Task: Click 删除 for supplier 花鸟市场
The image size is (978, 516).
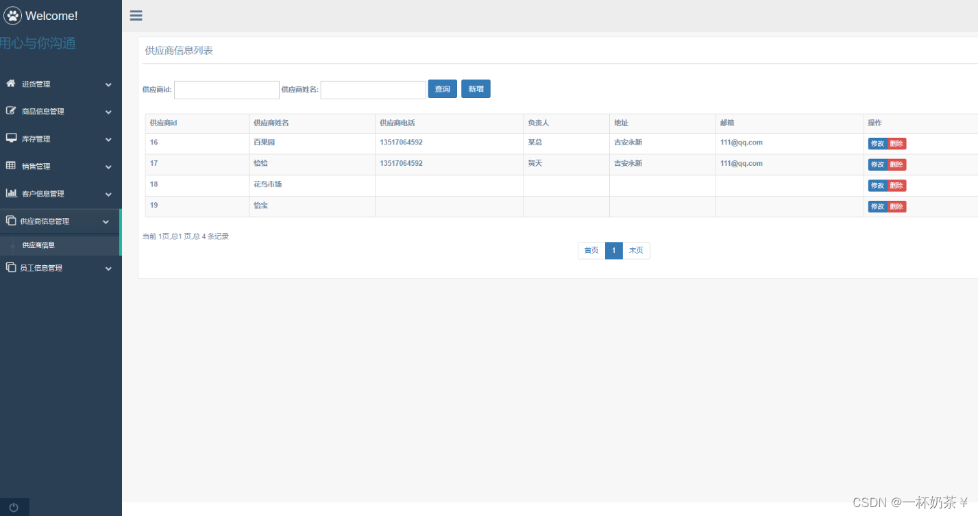Action: [x=896, y=186]
